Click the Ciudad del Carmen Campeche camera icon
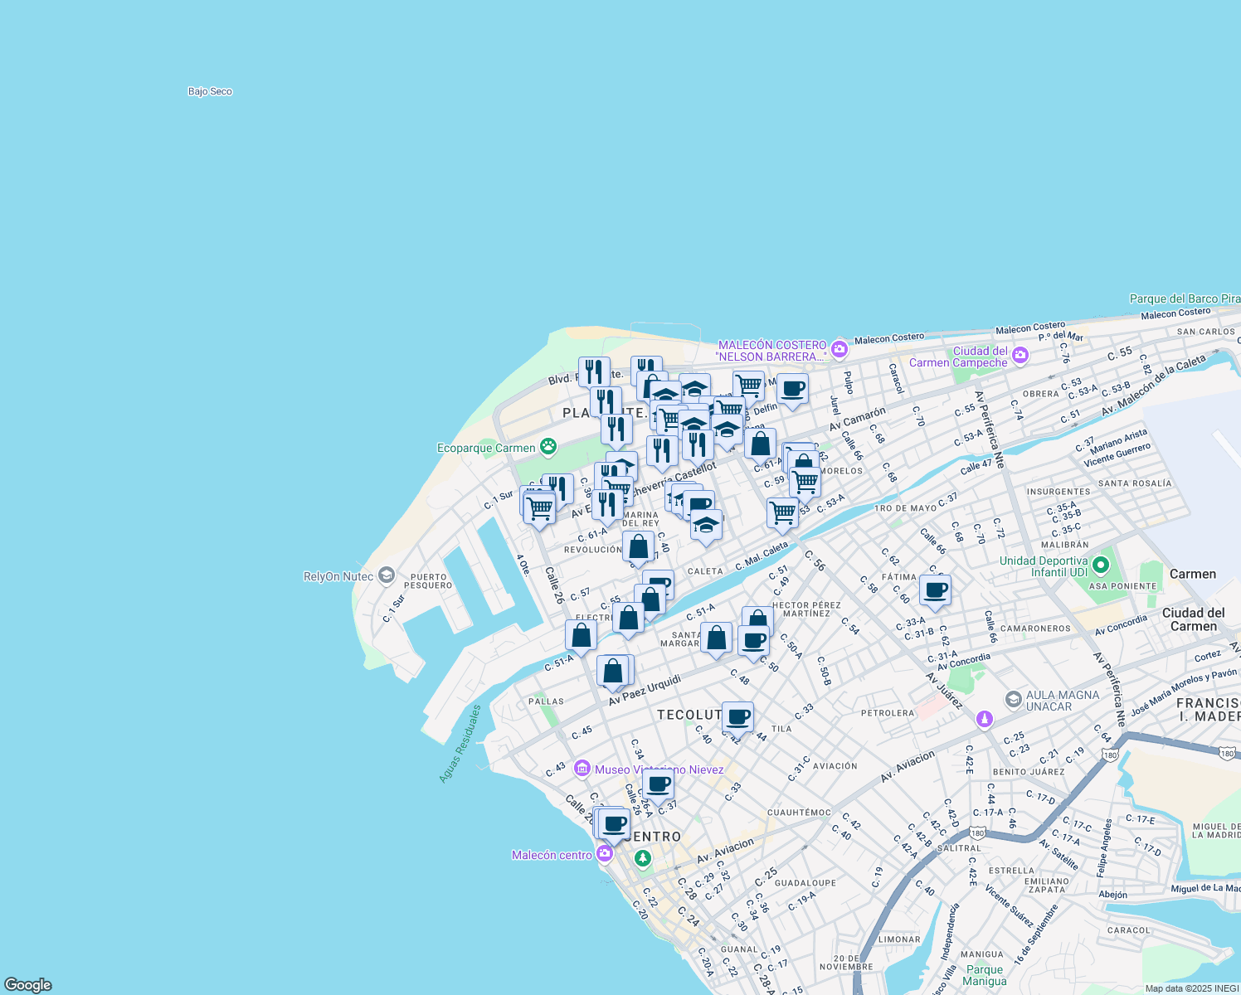The image size is (1241, 995). (1020, 356)
